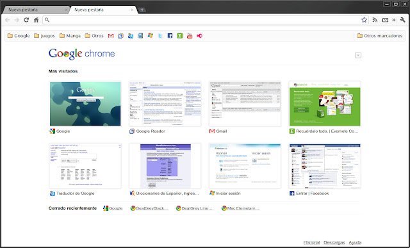410x248 pixels.
Task: Click the Cerrado recientemente label
Action: 72,208
